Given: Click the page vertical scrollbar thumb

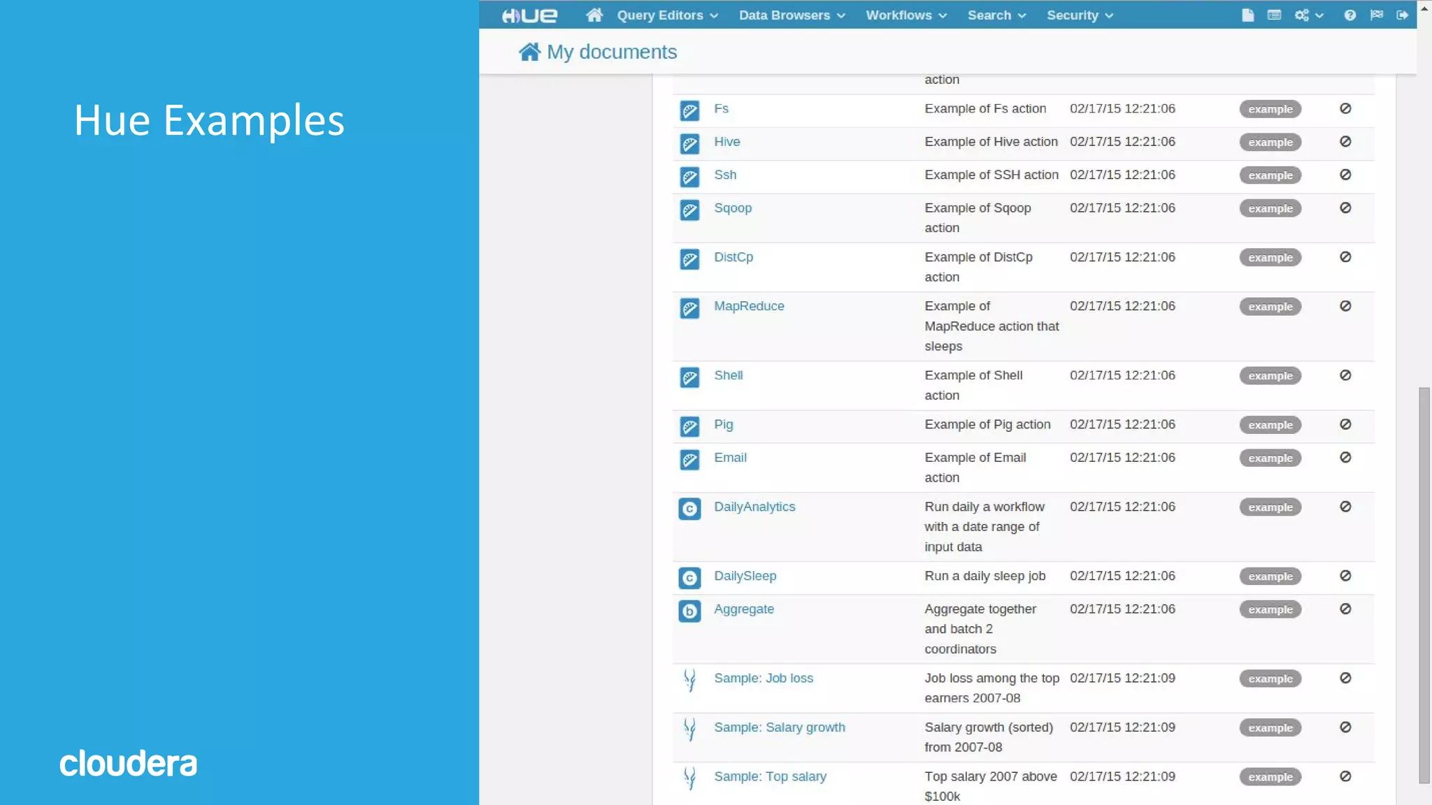Looking at the screenshot, I should pos(1424,586).
